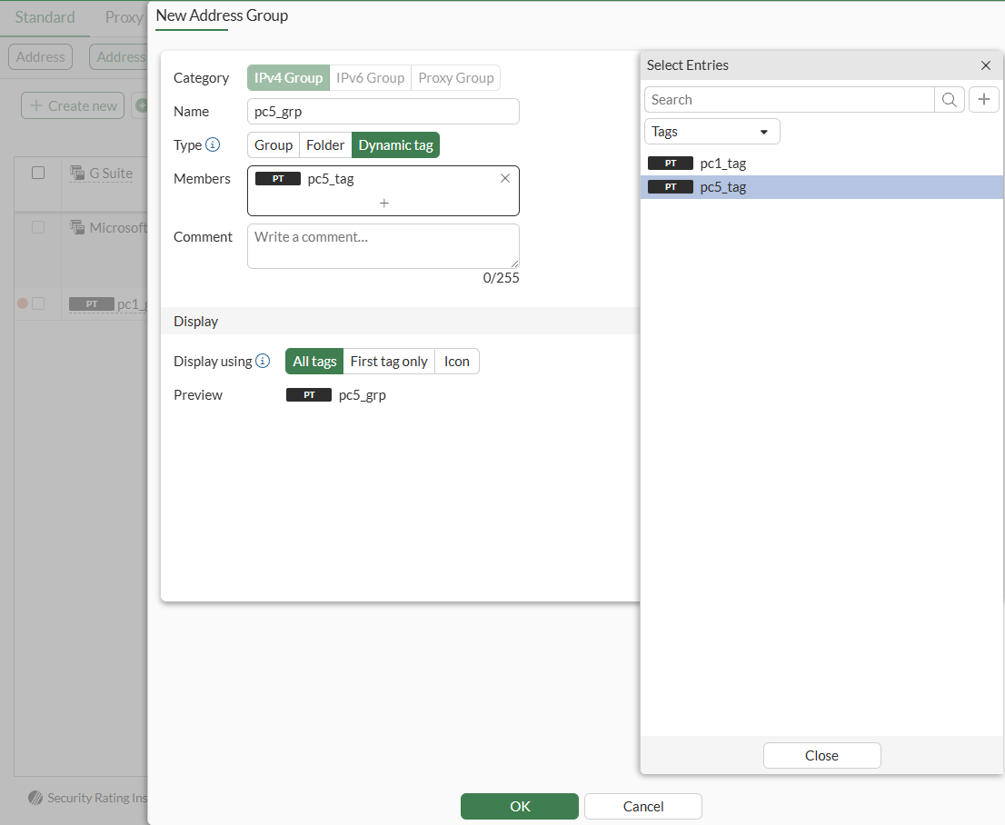
Task: Close the Select Entries panel with X
Action: pos(986,65)
